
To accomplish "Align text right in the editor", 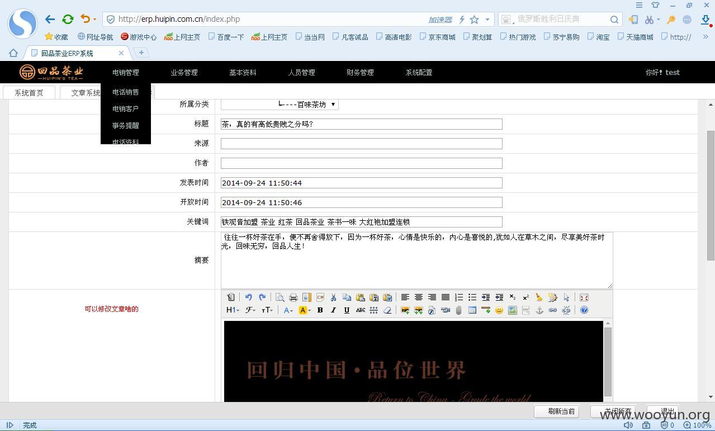I will click(432, 297).
